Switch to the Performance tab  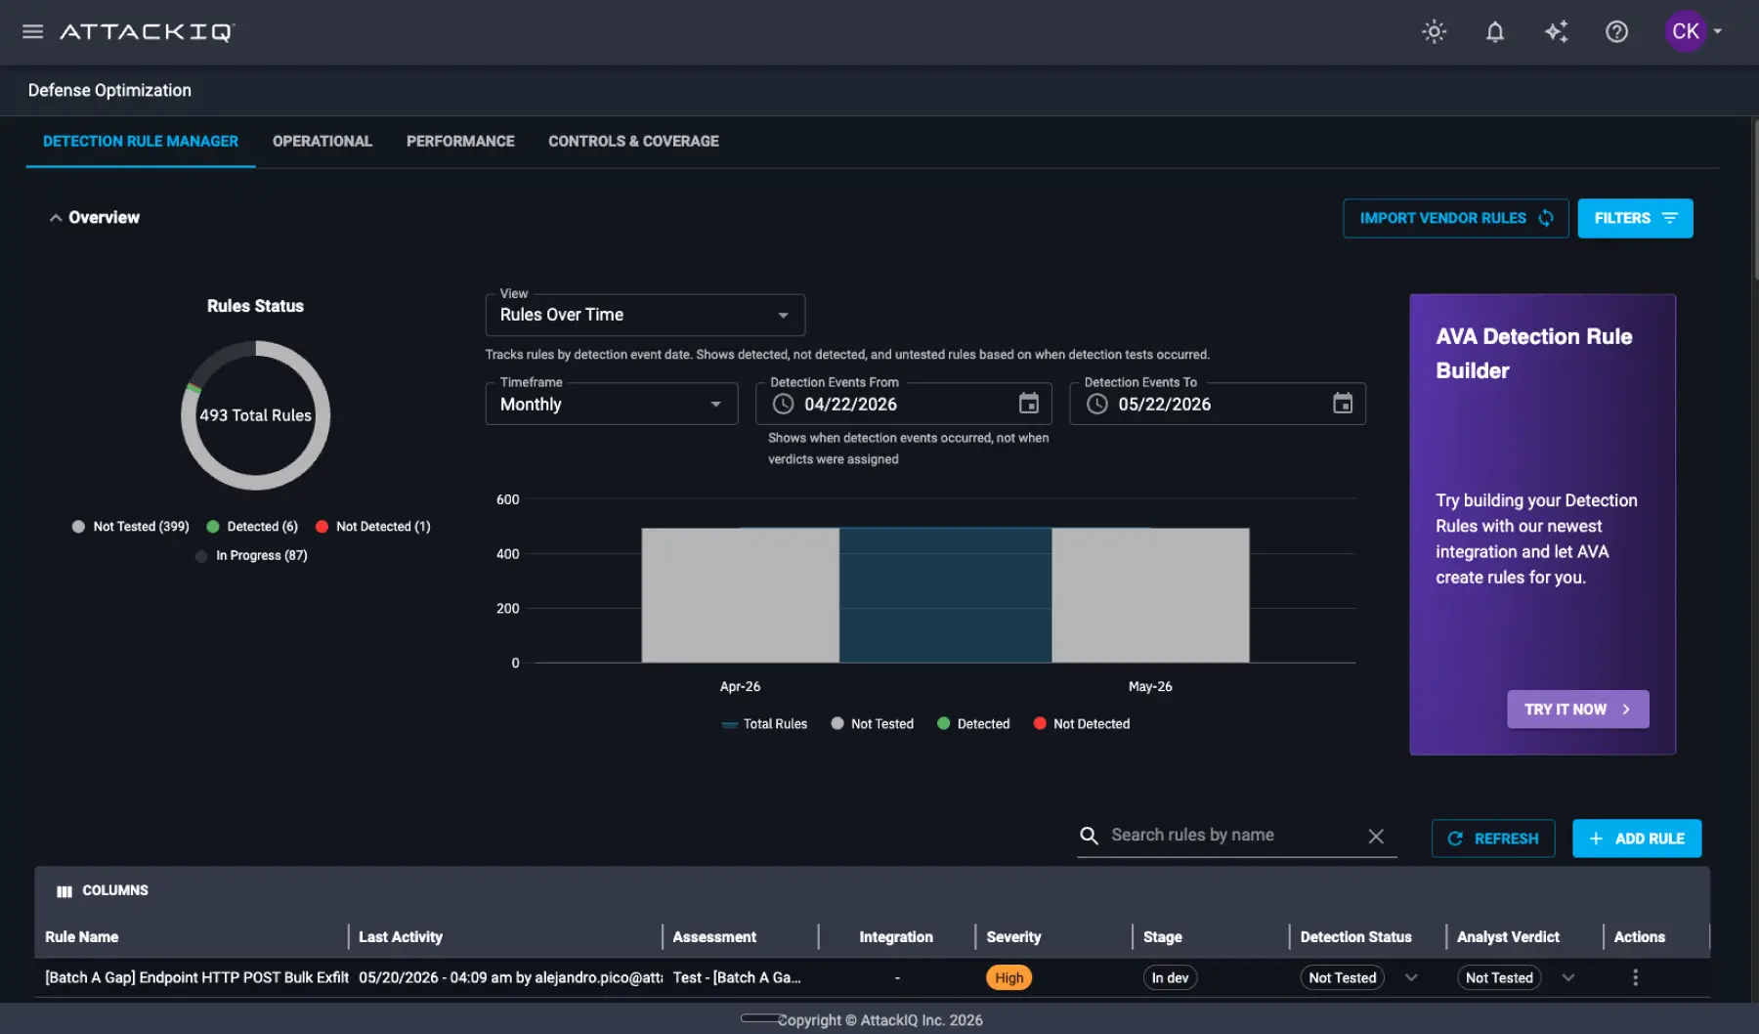460,142
